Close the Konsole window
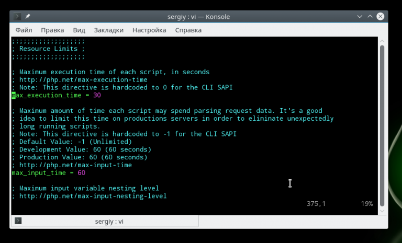Image resolution: width=402 pixels, height=243 pixels. pyautogui.click(x=382, y=17)
